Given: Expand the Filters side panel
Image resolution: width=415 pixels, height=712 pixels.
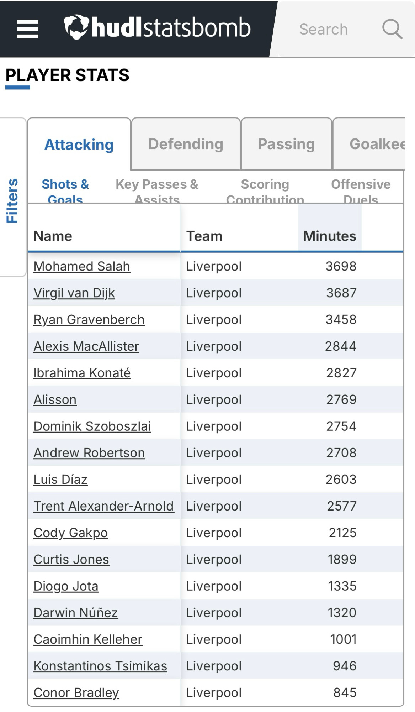Looking at the screenshot, I should point(12,200).
